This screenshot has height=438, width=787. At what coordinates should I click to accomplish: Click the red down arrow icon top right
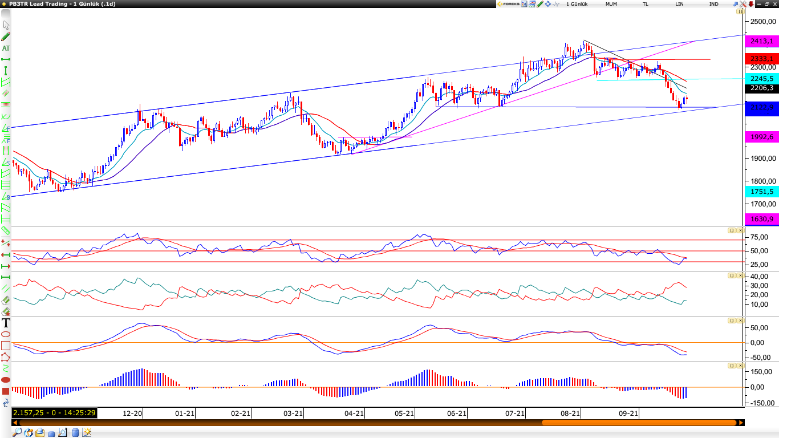pos(751,4)
